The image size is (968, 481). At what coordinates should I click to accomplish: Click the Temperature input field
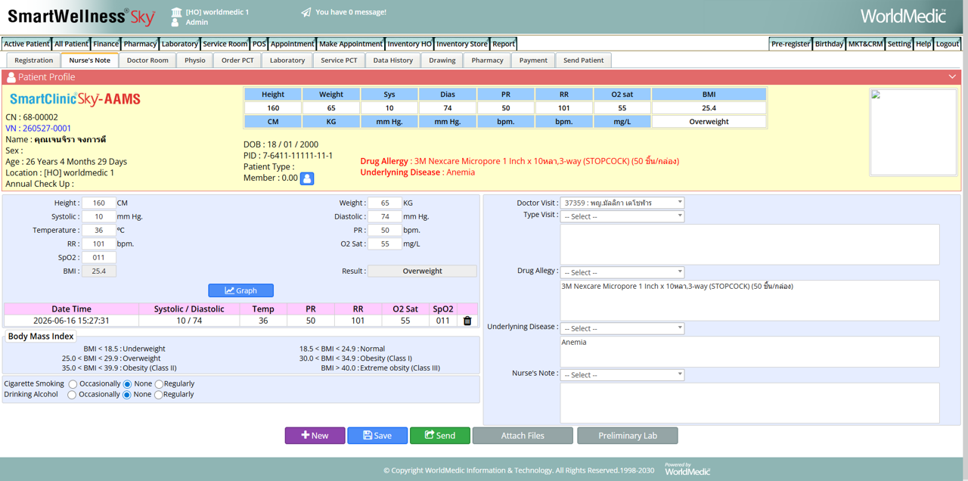tap(99, 230)
